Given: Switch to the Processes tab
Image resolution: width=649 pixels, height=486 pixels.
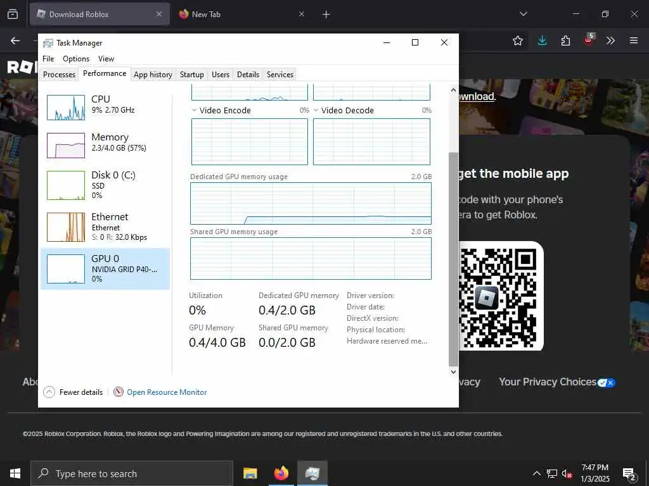Looking at the screenshot, I should tap(59, 75).
